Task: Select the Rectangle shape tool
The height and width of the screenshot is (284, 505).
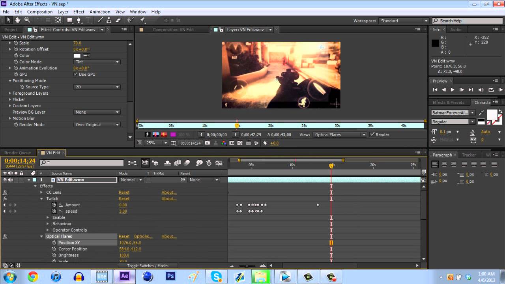Action: pyautogui.click(x=70, y=20)
